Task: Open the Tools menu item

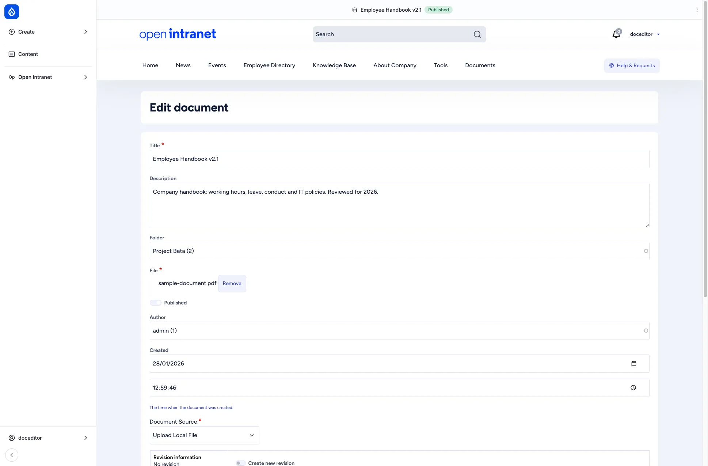Action: coord(441,65)
